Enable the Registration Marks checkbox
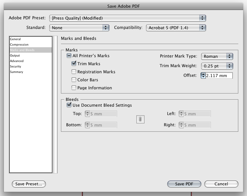Viewport: 247px width, 196px height. 74,72
